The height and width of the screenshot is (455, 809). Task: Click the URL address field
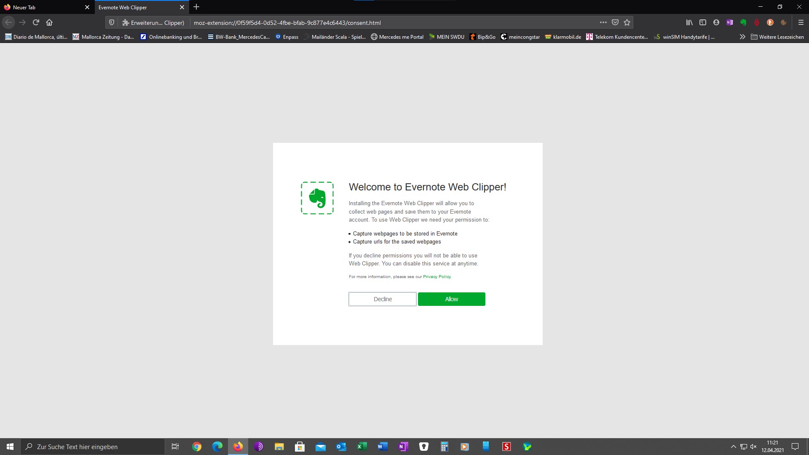379,23
